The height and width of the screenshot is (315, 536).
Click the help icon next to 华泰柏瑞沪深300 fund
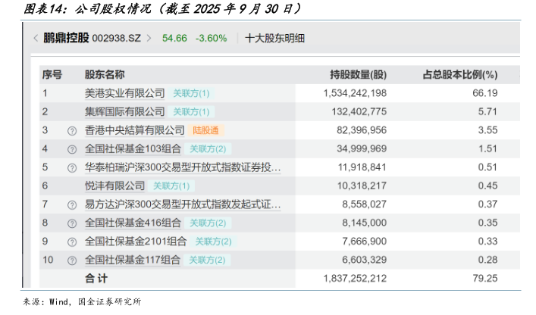pyautogui.click(x=72, y=167)
